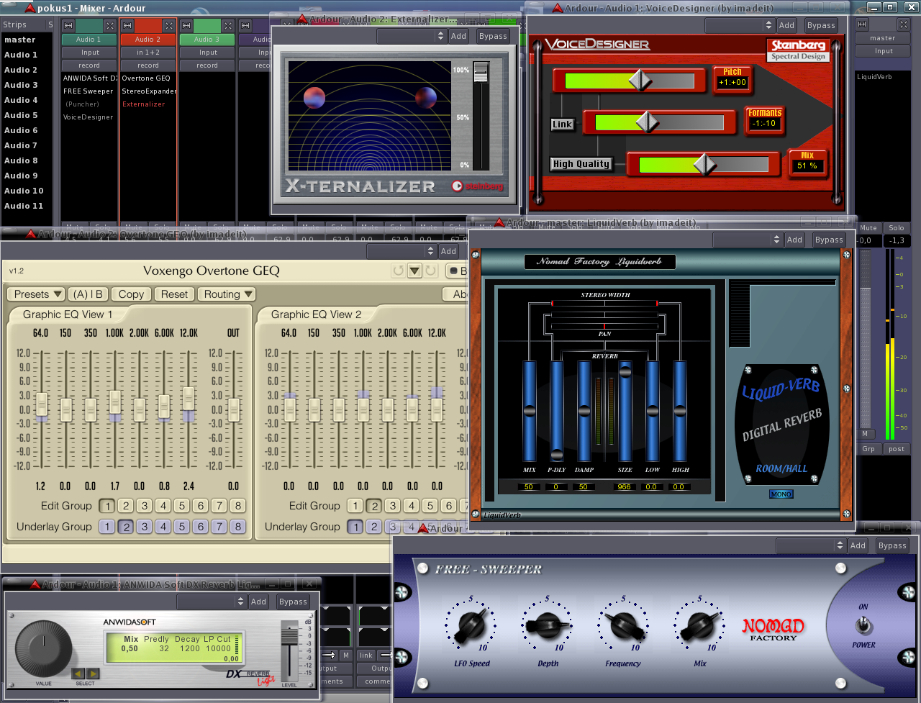Image resolution: width=921 pixels, height=703 pixels.
Task: Click the 12.0K fader in EQ View 1
Action: [189, 399]
